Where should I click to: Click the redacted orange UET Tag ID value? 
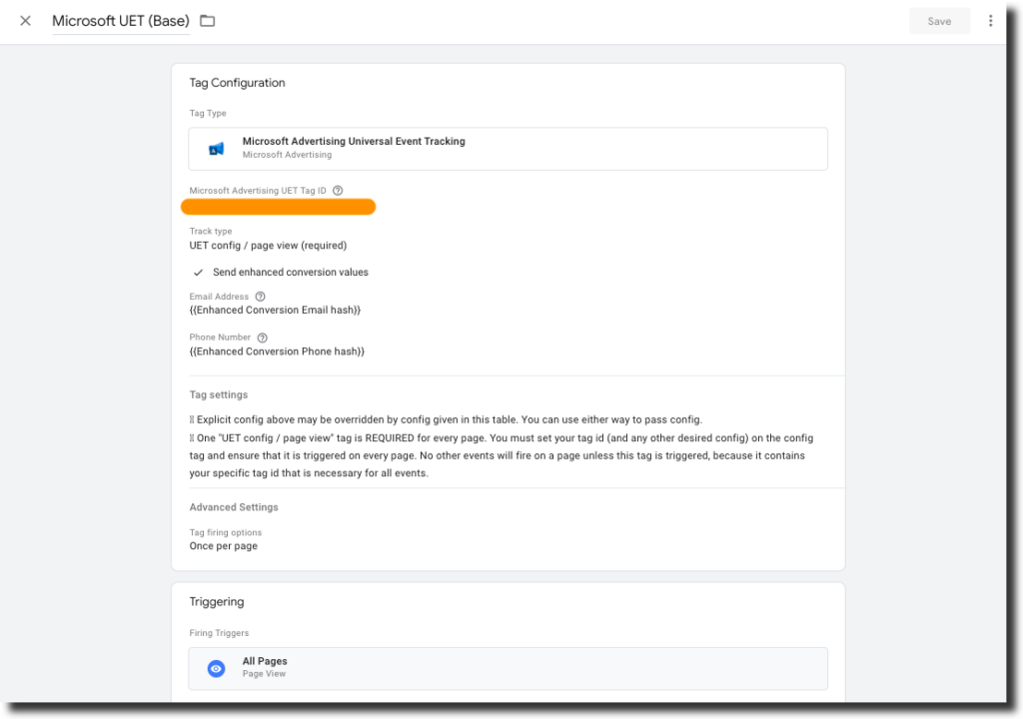[278, 207]
